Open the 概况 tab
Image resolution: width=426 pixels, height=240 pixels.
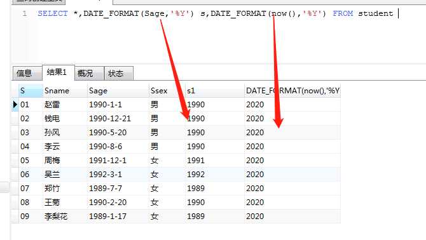(x=89, y=73)
